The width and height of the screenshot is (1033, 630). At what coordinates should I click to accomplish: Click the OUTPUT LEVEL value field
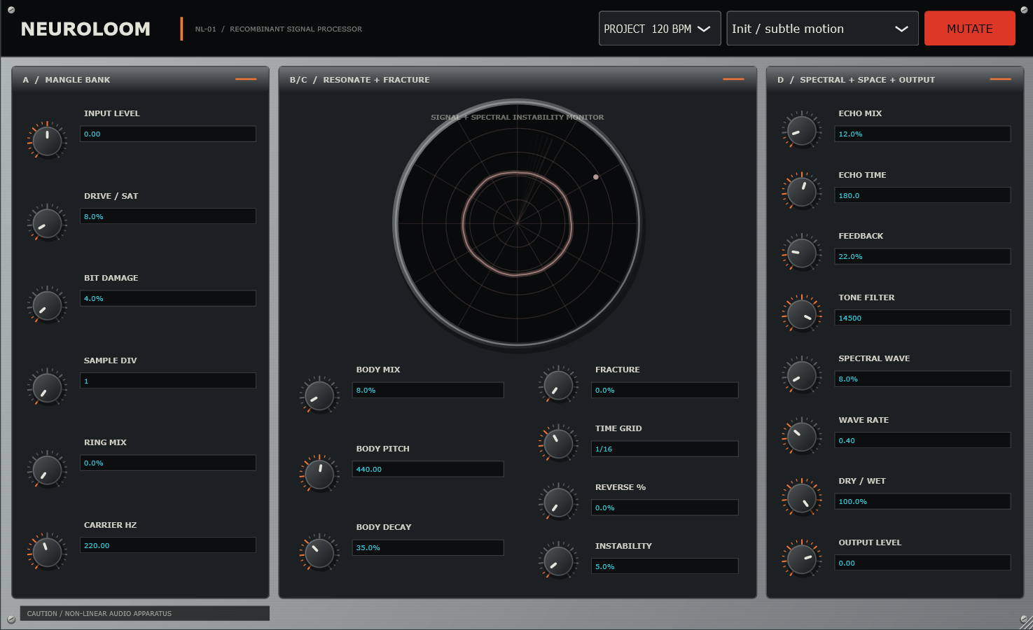pyautogui.click(x=922, y=563)
